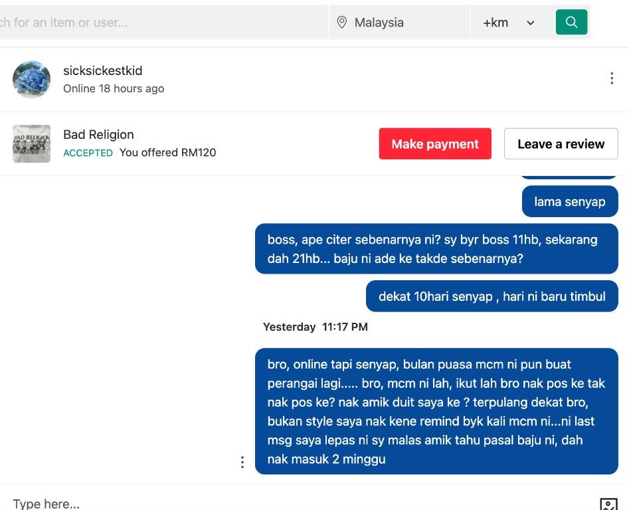Select the "lama senyap" message bubble
This screenshot has width=629, height=510.
coord(569,202)
